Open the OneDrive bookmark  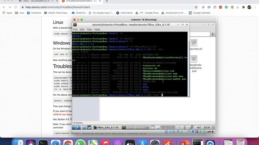tap(79, 12)
